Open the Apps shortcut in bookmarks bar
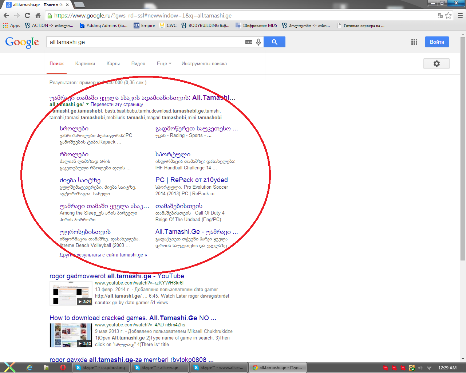The width and height of the screenshot is (466, 373). tap(11, 25)
